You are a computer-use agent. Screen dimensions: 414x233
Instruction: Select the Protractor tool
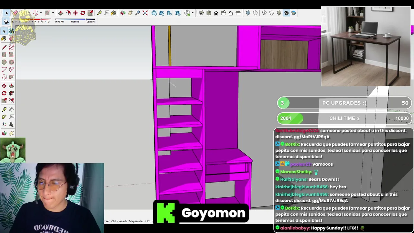[x=4, y=116]
